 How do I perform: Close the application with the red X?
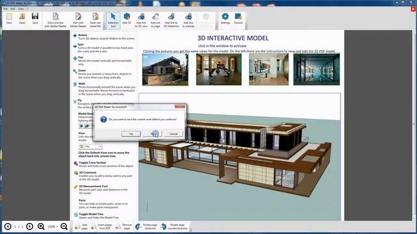(413, 9)
